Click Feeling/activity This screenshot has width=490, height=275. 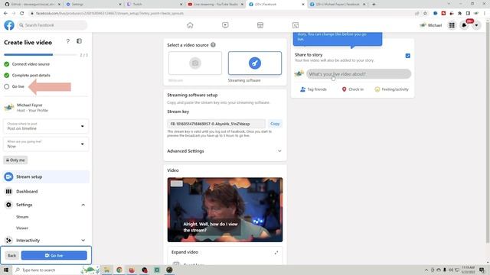391,89
